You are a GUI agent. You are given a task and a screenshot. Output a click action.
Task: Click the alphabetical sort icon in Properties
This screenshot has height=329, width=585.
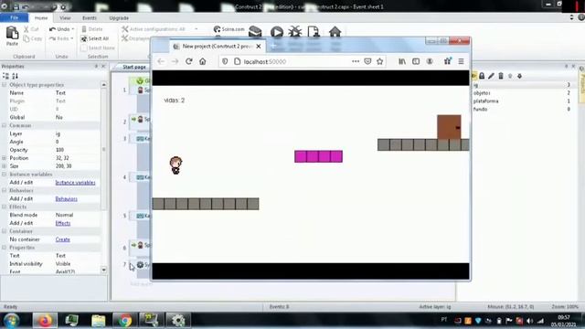click(15, 76)
